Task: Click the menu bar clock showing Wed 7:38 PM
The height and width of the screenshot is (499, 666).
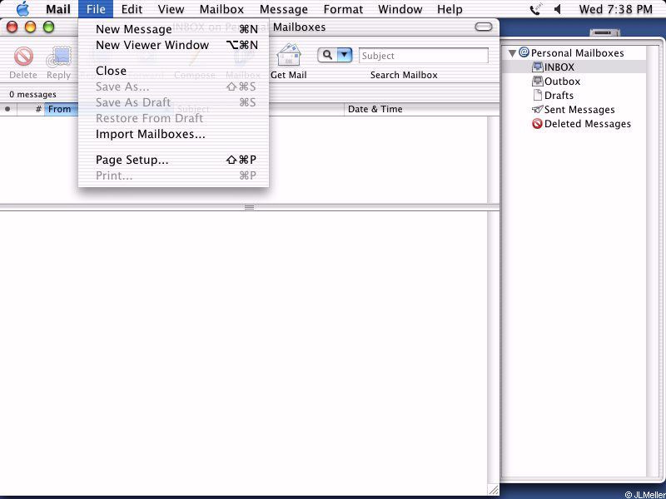Action: [615, 9]
